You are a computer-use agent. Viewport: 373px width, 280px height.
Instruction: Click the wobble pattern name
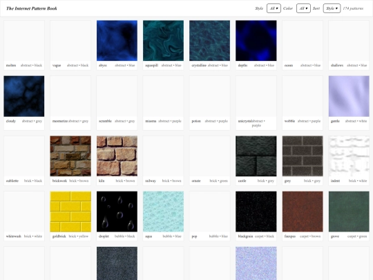tap(289, 121)
